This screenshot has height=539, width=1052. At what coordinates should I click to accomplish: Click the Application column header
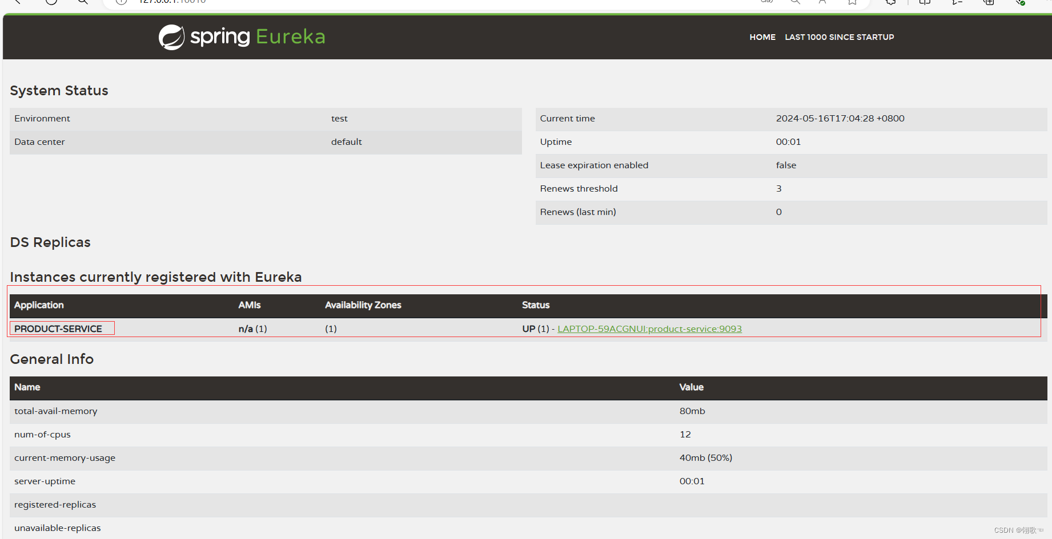pos(39,305)
